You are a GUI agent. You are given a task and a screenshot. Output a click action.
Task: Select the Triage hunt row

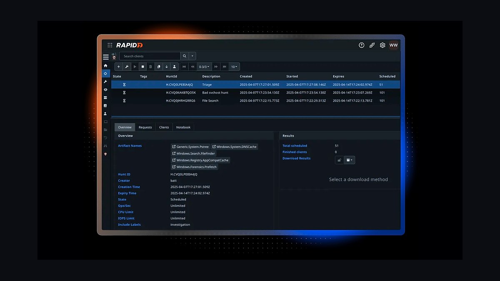[255, 85]
